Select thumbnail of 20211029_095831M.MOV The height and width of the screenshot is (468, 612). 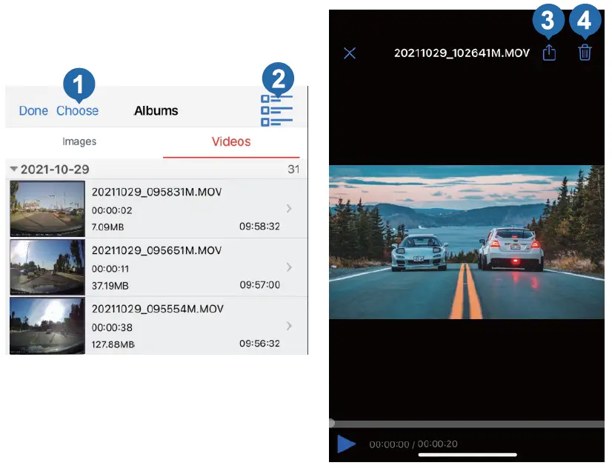click(x=47, y=209)
